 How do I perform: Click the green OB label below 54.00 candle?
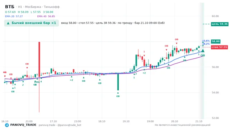[x=118, y=96]
